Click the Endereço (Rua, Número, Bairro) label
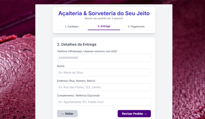The height and width of the screenshot is (119, 205). tap(76, 81)
